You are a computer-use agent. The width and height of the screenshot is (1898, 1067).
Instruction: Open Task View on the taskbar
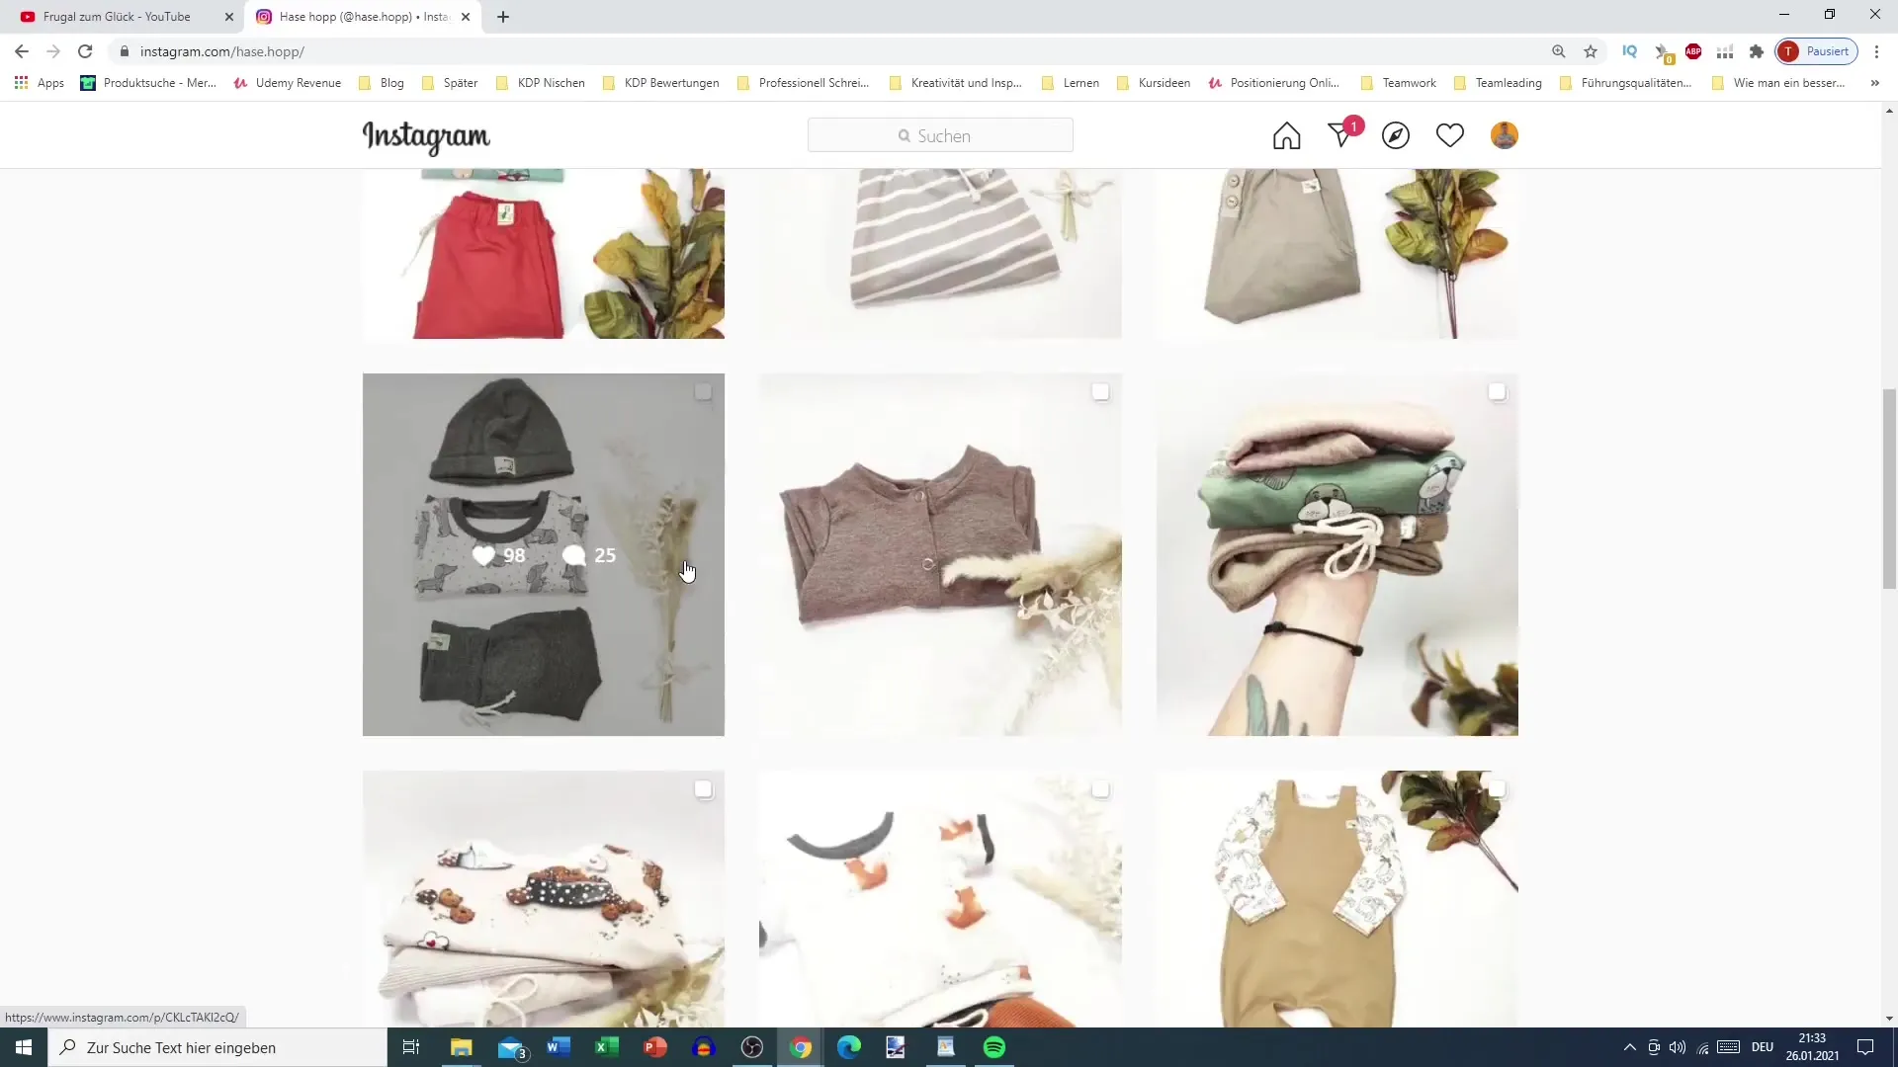point(411,1047)
